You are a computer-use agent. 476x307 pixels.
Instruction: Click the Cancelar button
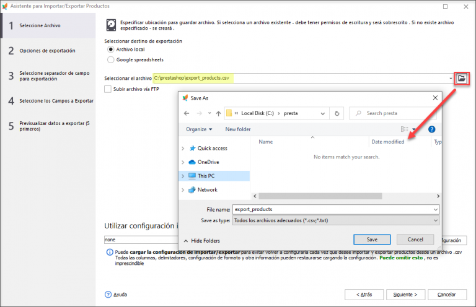coord(447,295)
